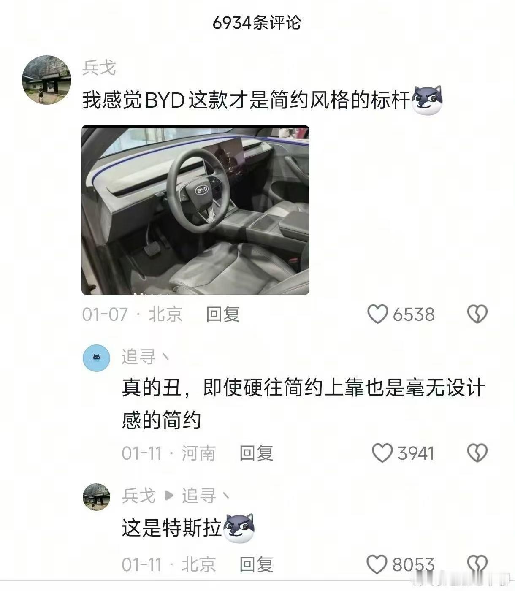
Task: Open 兵戈's small avatar on the last reply
Action: click(x=96, y=497)
